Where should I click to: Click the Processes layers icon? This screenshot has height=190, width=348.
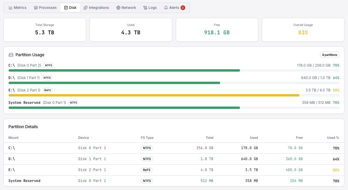(36, 7)
